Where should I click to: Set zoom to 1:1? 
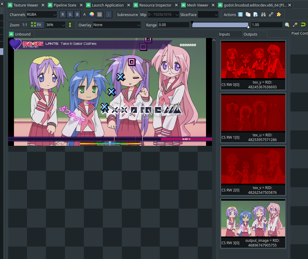click(25, 25)
